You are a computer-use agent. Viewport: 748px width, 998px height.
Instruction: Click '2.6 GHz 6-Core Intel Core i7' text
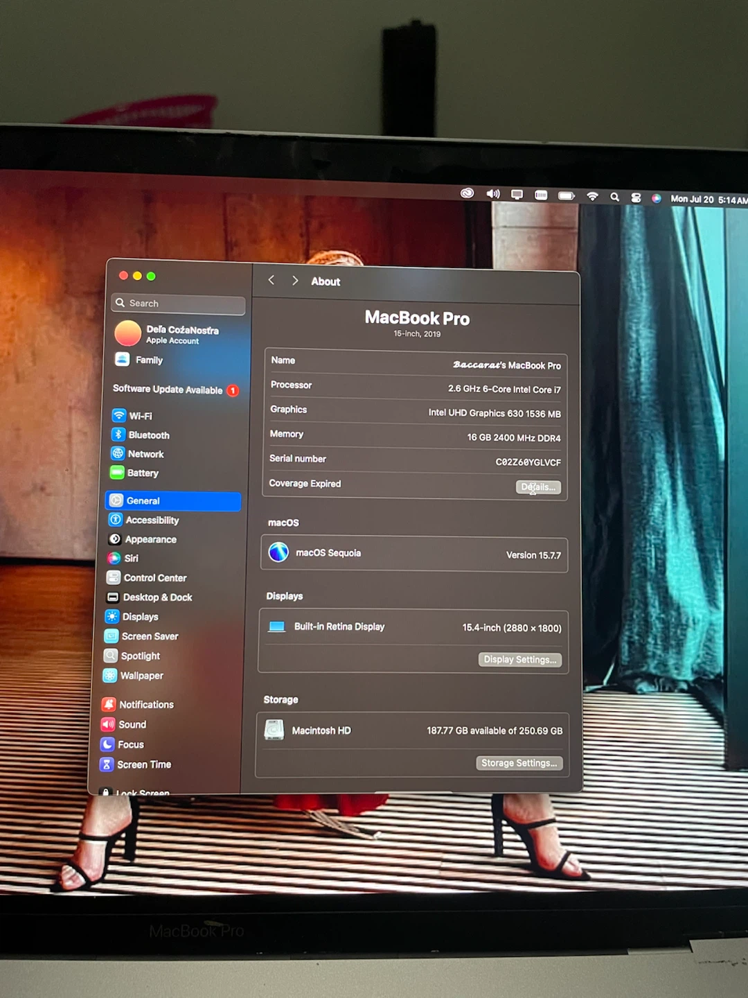(x=504, y=389)
